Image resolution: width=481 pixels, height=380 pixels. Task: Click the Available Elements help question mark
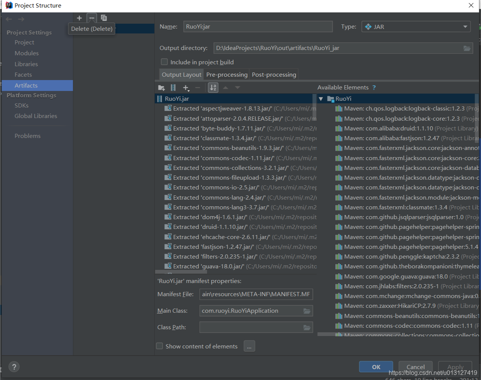[x=374, y=88]
